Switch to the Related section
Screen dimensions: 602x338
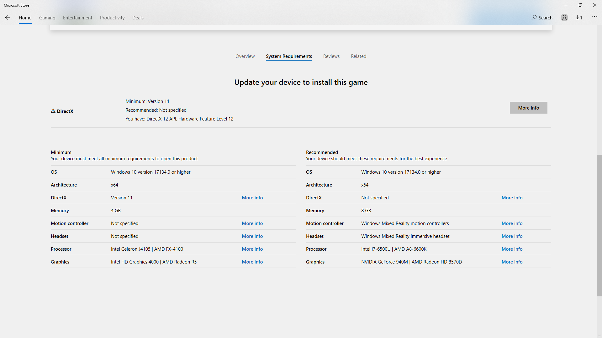(358, 56)
